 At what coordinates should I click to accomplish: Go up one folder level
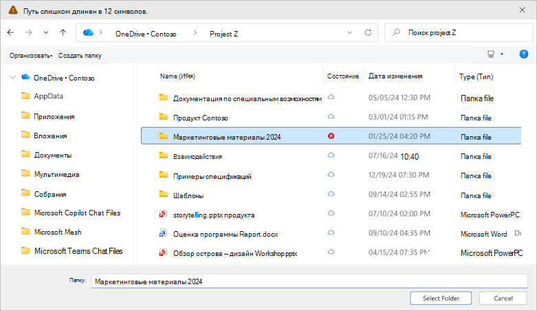63,32
